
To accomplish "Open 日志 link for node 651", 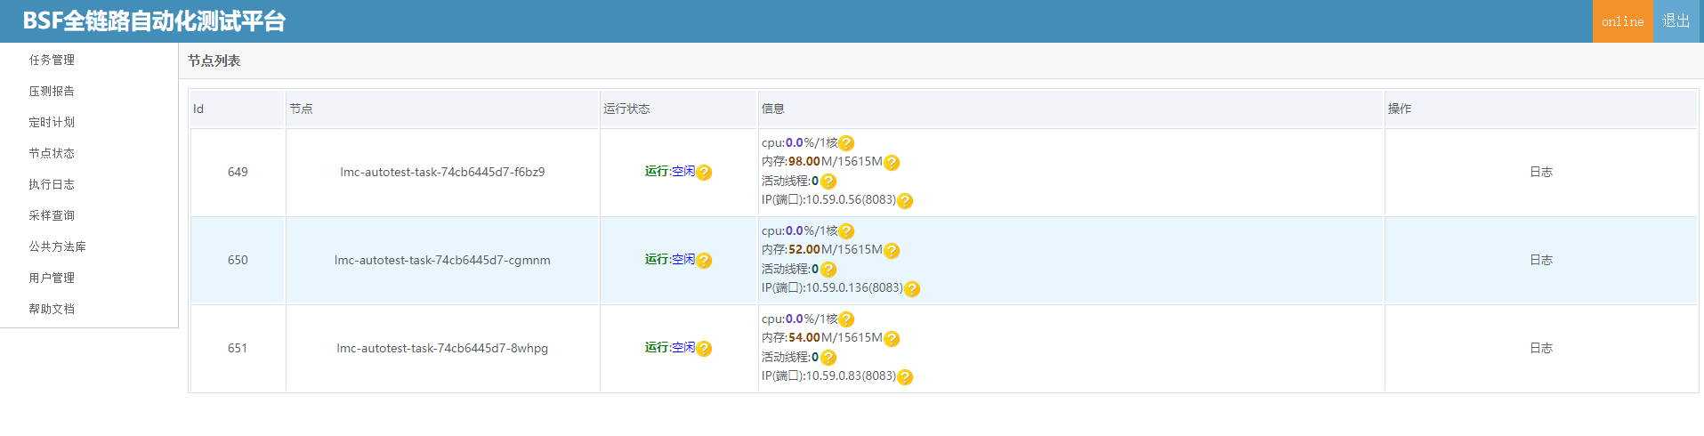I will click(1541, 348).
